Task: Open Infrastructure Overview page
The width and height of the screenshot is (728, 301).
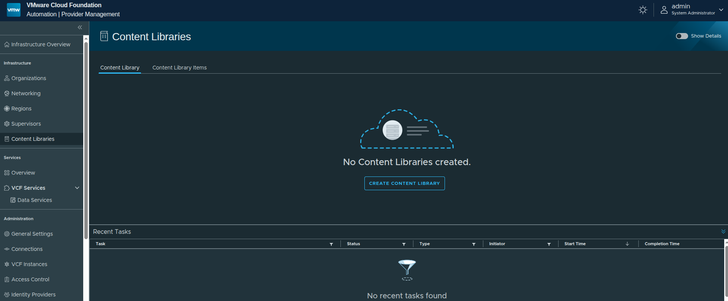Action: click(41, 44)
